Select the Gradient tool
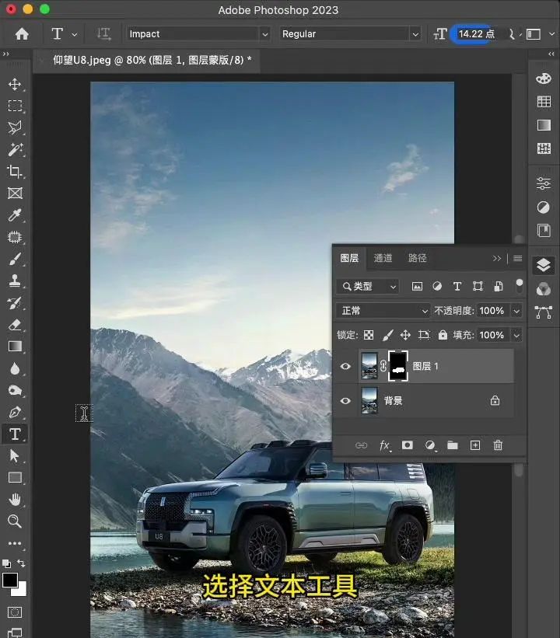The height and width of the screenshot is (638, 560). pyautogui.click(x=15, y=347)
